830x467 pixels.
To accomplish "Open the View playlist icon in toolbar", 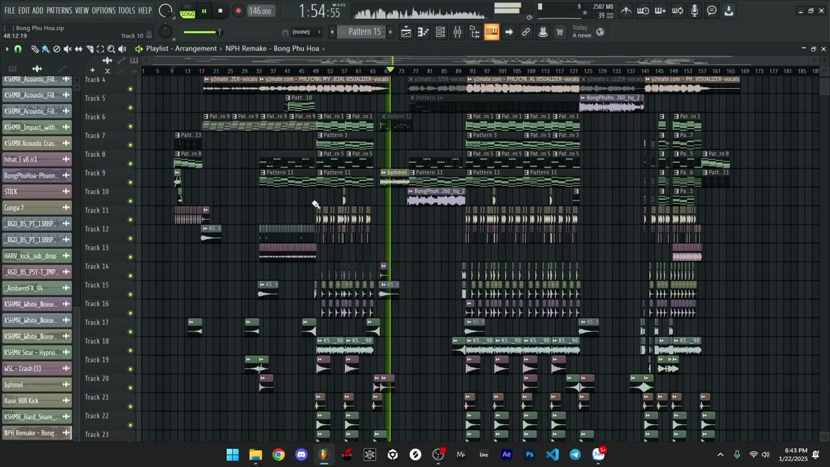I will [406, 32].
